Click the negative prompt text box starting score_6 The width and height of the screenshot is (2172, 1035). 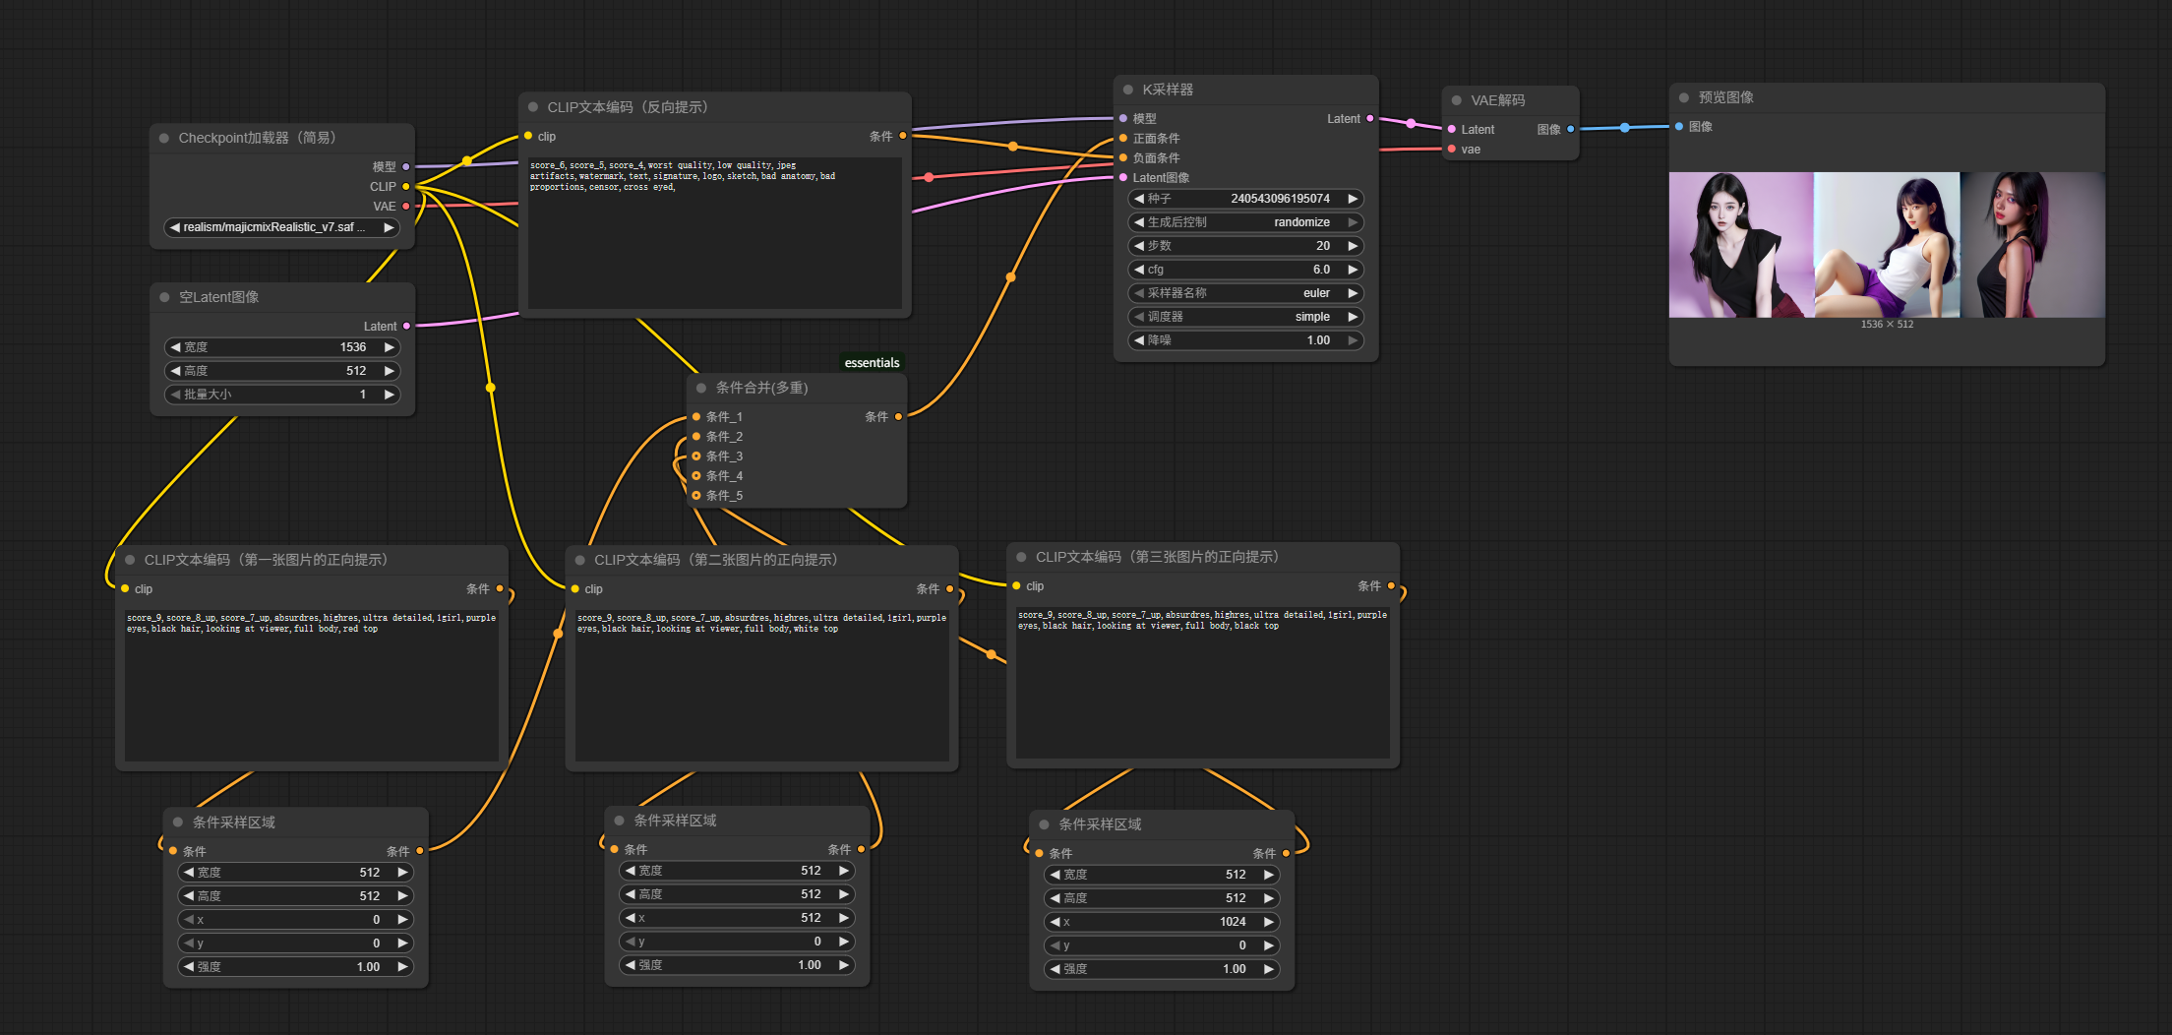[x=715, y=233]
